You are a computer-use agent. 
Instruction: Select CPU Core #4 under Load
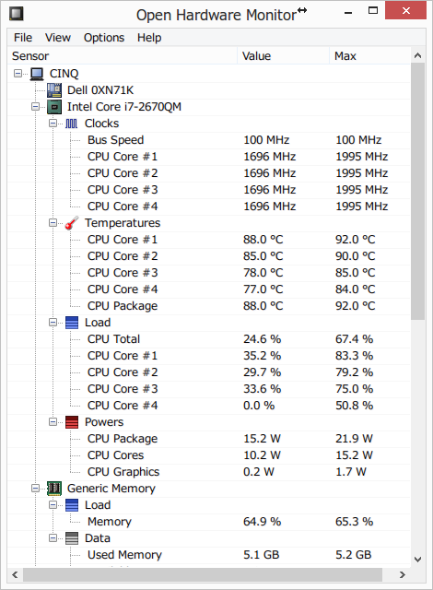point(209,406)
